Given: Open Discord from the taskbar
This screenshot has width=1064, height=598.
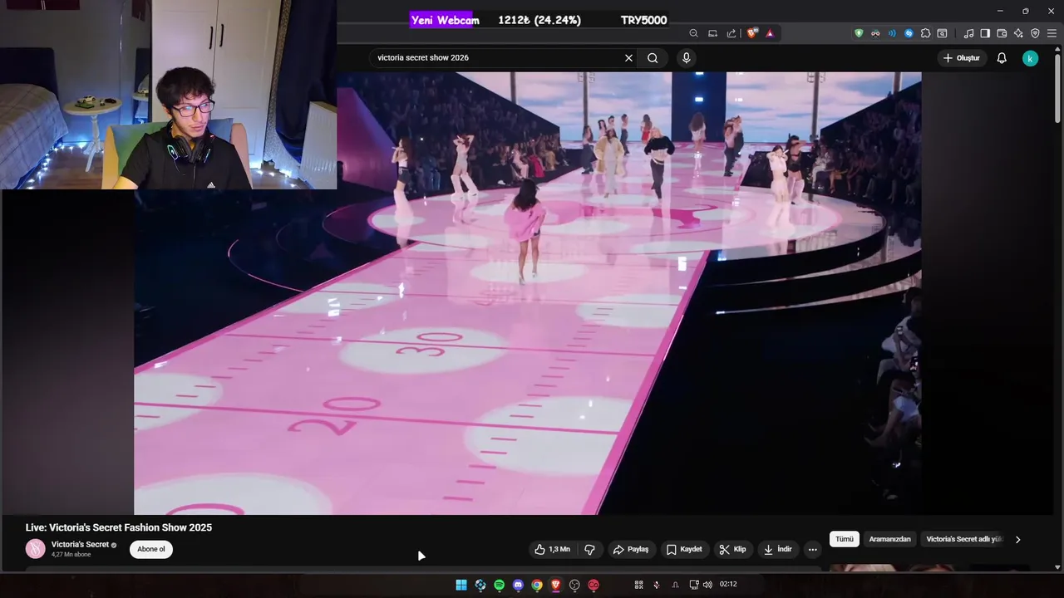Looking at the screenshot, I should pos(518,585).
